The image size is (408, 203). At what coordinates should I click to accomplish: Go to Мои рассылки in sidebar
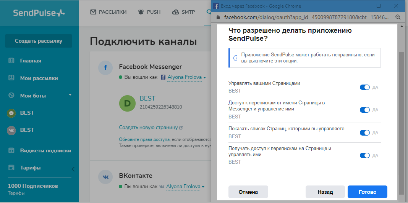[39, 78]
